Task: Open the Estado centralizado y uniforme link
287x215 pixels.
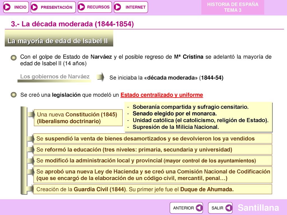Action: point(162,95)
